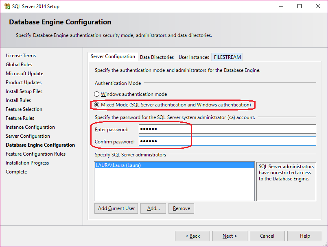This screenshot has width=328, height=247.
Task: Click Global Rules in the steps list
Action: coord(19,65)
